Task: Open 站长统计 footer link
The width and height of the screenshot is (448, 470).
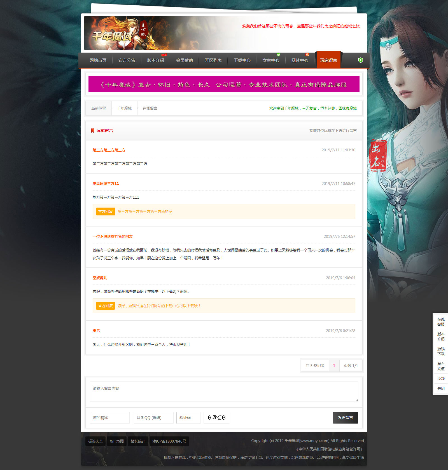Action: 138,441
